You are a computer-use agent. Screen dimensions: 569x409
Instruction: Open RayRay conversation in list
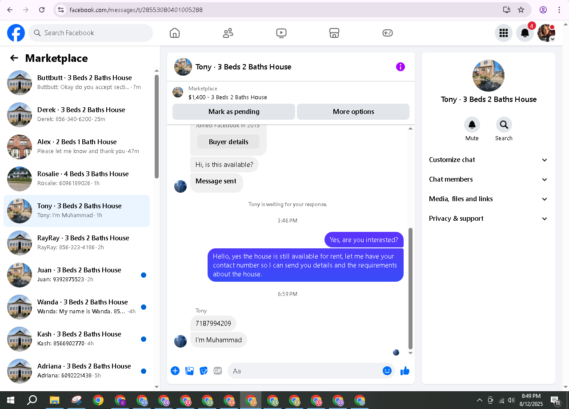click(x=77, y=243)
